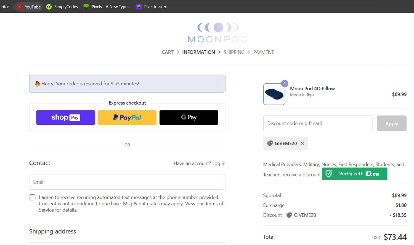The height and width of the screenshot is (245, 414).
Task: Select the INFORMATION breadcrumb step
Action: tap(198, 52)
